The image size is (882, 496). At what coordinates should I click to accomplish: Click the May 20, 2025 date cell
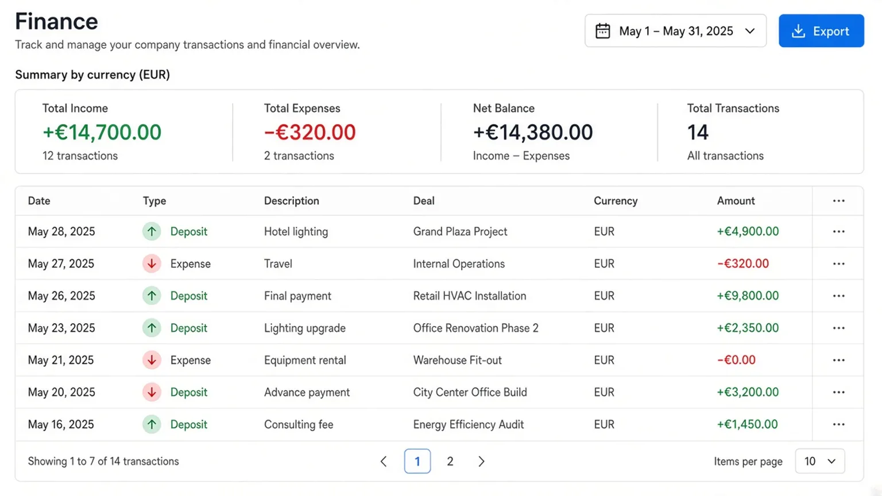[x=61, y=392]
